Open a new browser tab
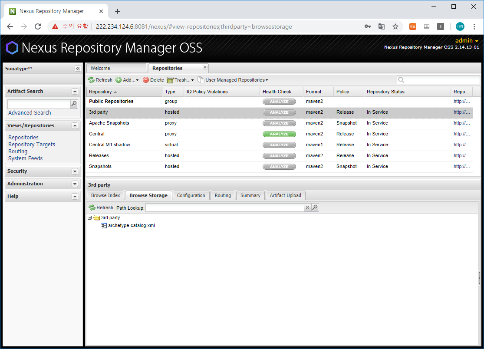 coord(118,11)
